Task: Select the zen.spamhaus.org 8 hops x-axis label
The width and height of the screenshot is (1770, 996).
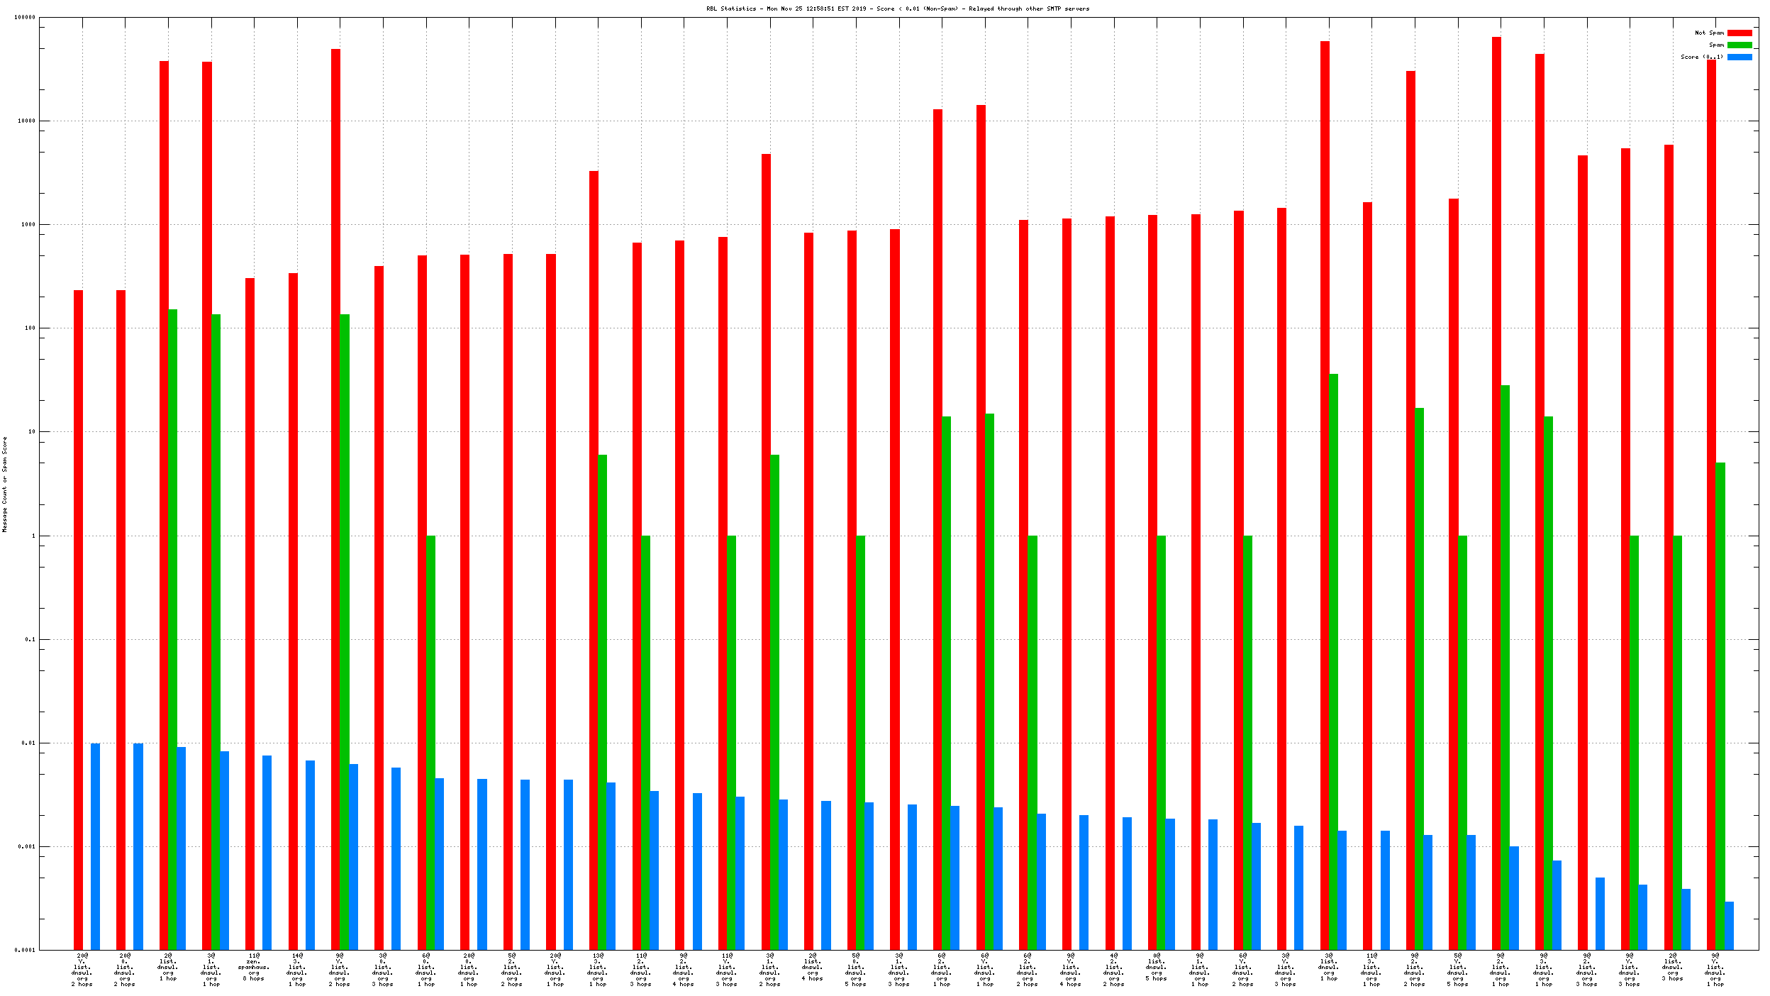Action: pyautogui.click(x=254, y=966)
